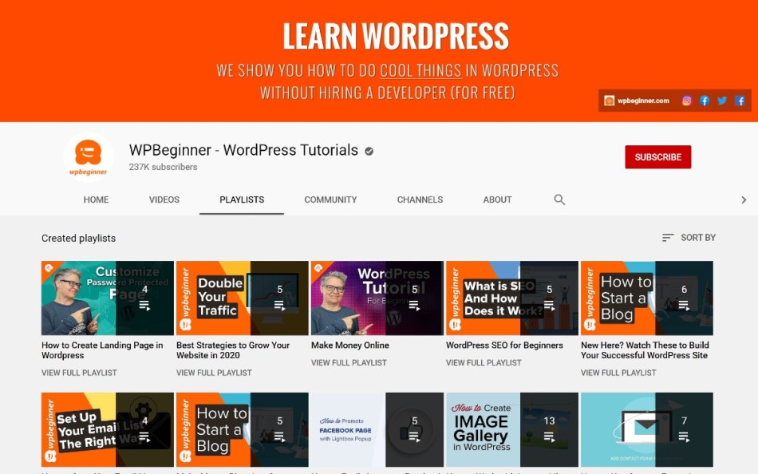The width and height of the screenshot is (758, 474).
Task: Click the laptop envelope contact form thumbnail
Action: coord(647,429)
